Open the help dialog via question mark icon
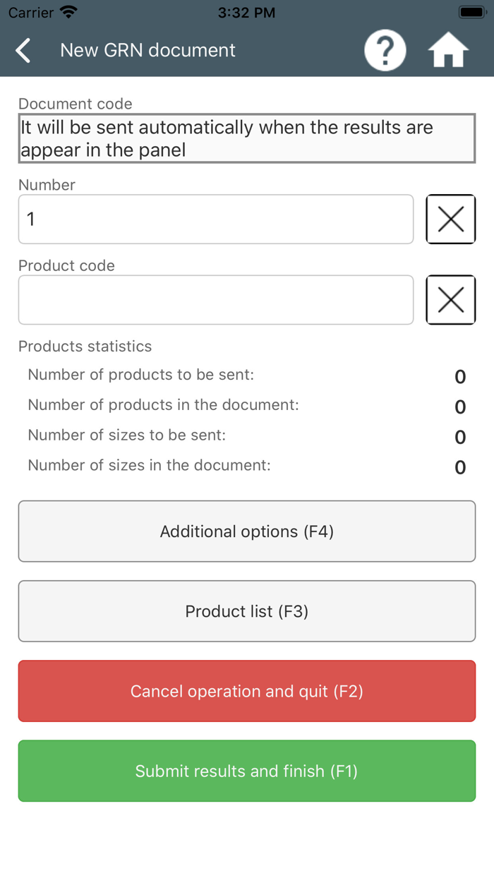Viewport: 494px width, 878px height. (x=385, y=49)
